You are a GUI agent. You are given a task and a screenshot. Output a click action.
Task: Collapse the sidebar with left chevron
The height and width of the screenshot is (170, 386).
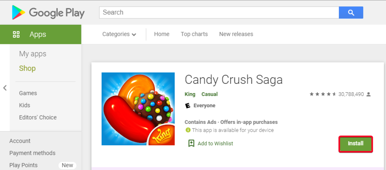coord(5,88)
